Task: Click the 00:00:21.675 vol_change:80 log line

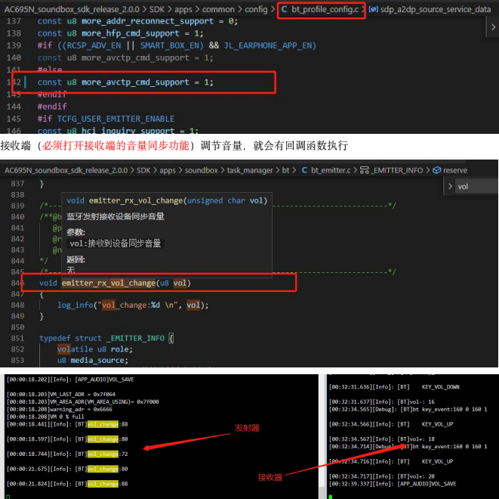Action: [67, 469]
